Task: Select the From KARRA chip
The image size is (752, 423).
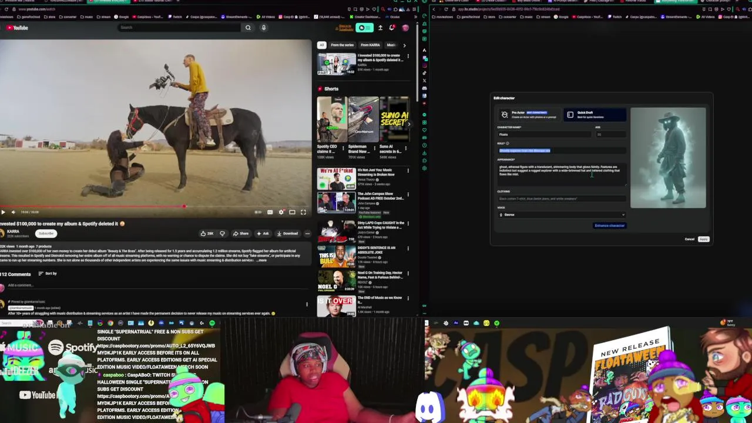Action: tap(370, 45)
